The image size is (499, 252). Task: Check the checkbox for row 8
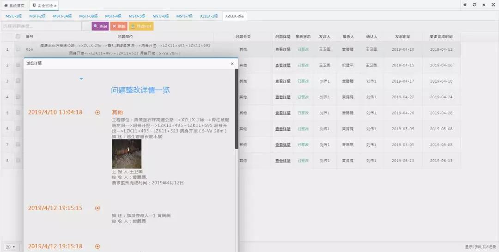(18, 160)
